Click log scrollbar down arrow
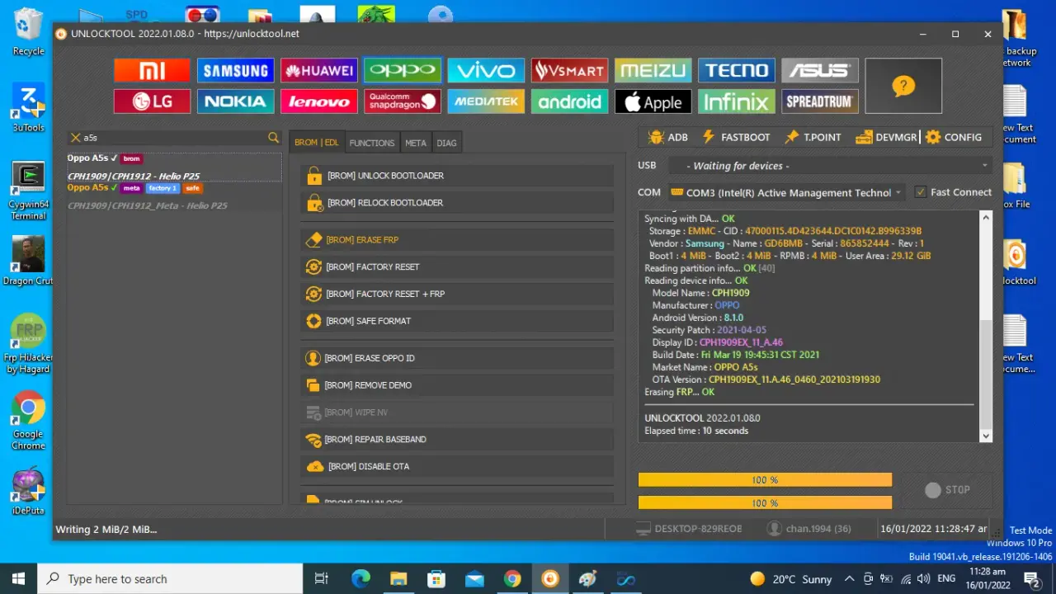Screen dimensions: 1056x594 point(985,436)
